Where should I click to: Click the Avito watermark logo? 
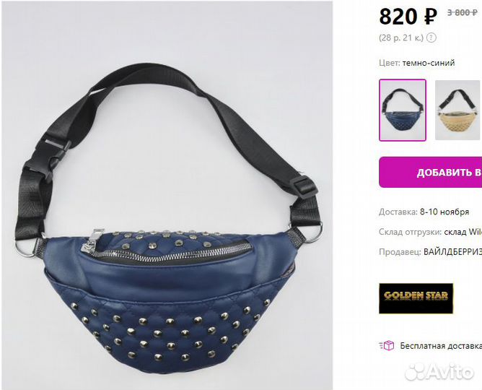tap(439, 372)
